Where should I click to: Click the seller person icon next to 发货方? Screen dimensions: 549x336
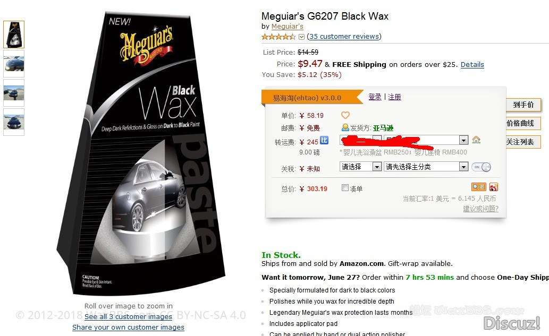pos(345,127)
